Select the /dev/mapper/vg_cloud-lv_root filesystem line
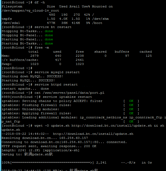The height and width of the screenshot is (171, 166). click(x=30, y=11)
